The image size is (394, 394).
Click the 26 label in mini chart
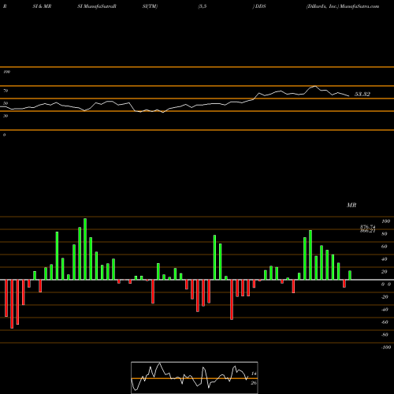pyautogui.click(x=254, y=383)
